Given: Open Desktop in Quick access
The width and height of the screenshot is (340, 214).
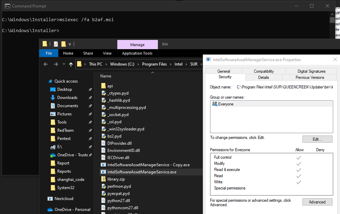Looking at the screenshot, I should pyautogui.click(x=64, y=89).
